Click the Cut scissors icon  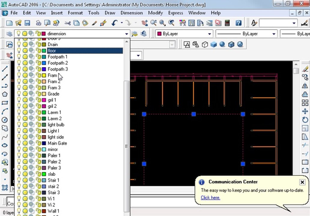coord(68,23)
